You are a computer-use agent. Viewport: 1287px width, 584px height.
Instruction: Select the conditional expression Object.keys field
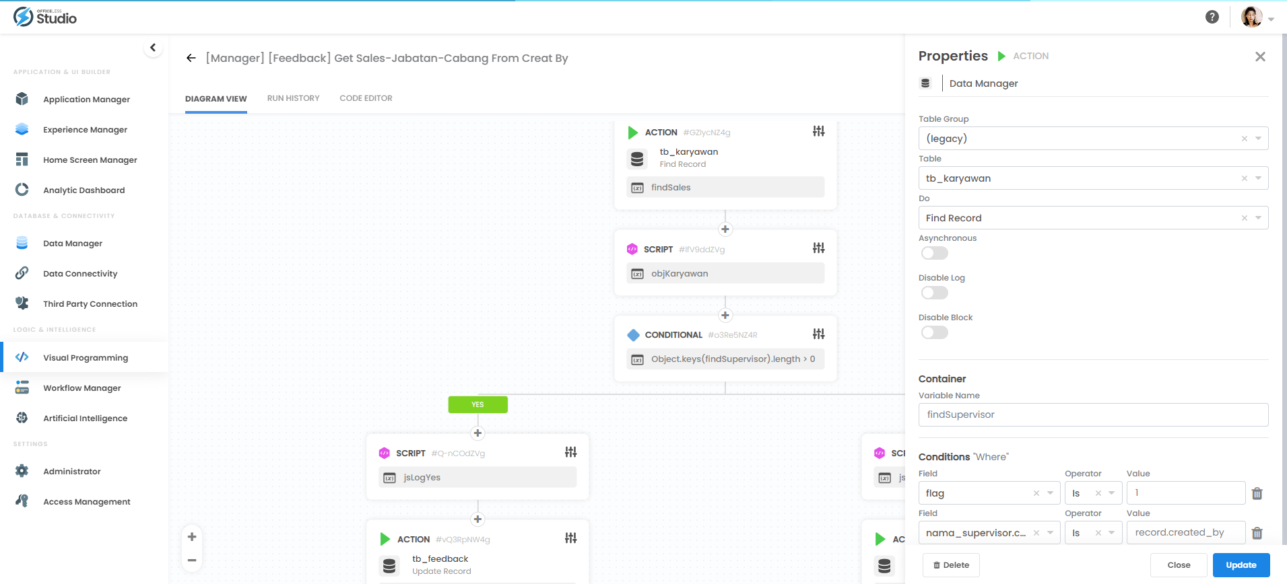coord(725,359)
